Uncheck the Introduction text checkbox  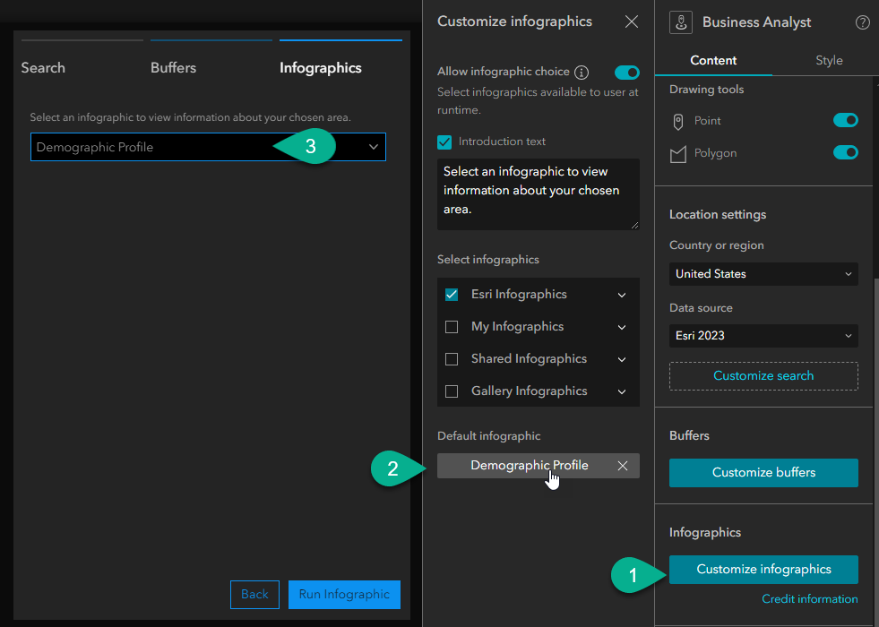444,142
